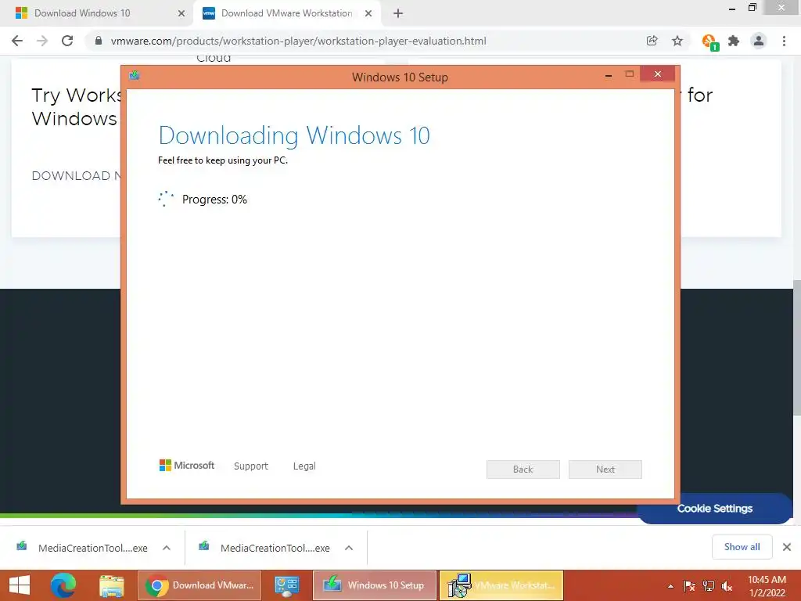Close the Download Windows 10 tab
This screenshot has height=601, width=801.
(x=181, y=13)
